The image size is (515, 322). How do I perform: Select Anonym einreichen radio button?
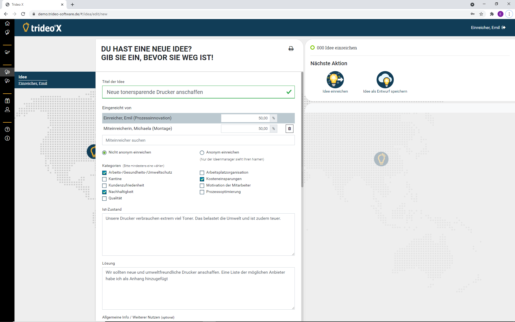coord(202,153)
